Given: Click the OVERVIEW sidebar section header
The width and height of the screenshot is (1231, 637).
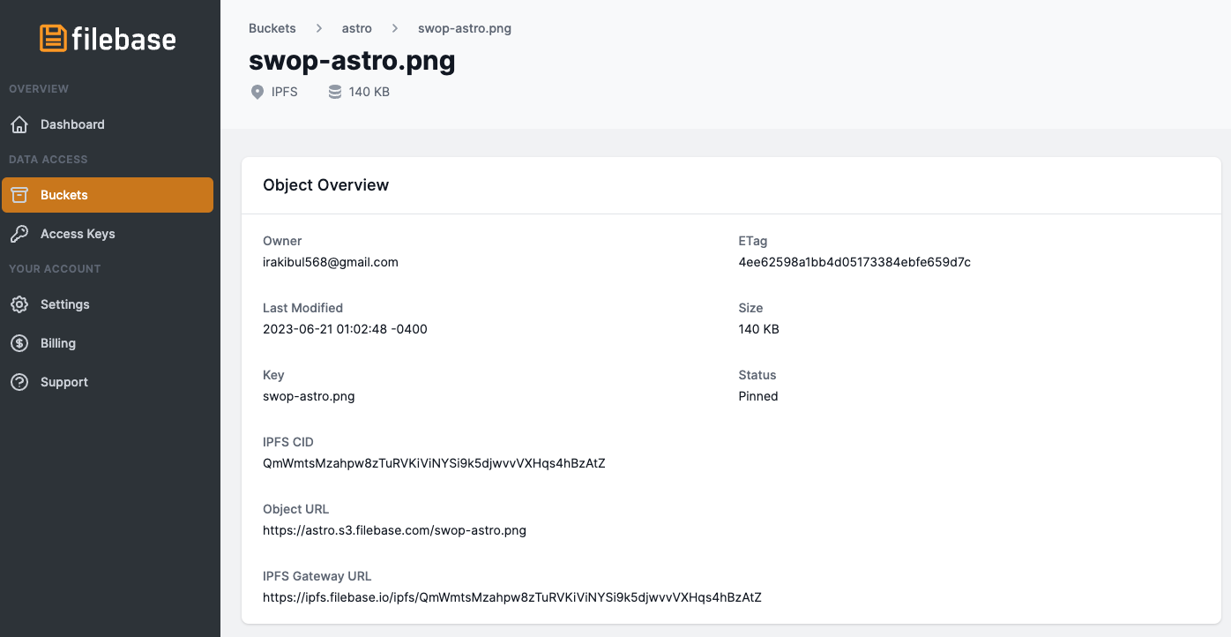Looking at the screenshot, I should pos(39,89).
